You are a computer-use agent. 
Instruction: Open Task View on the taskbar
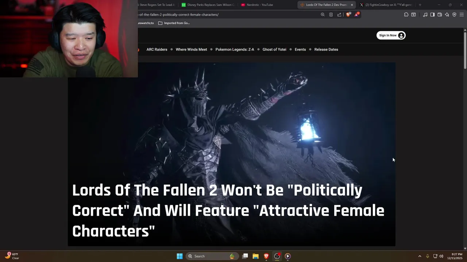(245, 256)
